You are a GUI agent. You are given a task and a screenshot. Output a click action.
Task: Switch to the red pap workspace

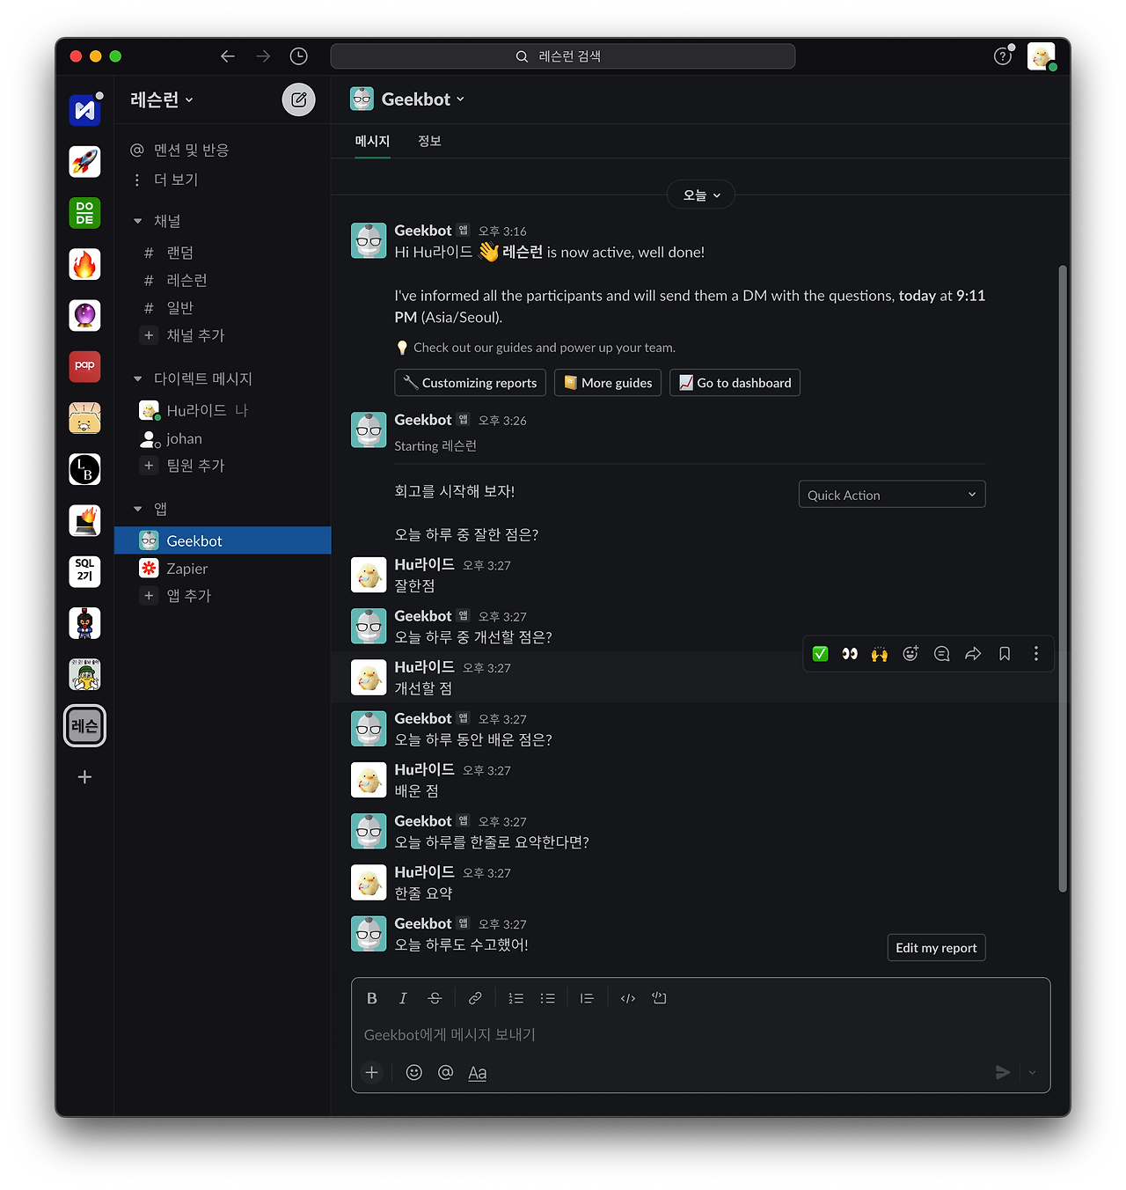click(84, 366)
